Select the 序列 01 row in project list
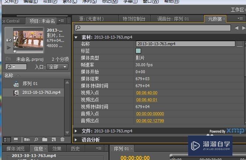246x160 pixels. 33,84
